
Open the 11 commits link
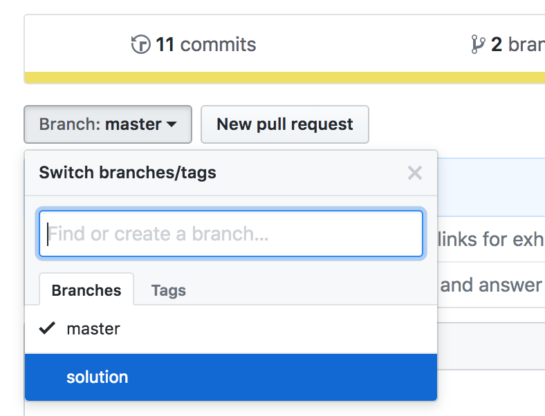tap(194, 44)
